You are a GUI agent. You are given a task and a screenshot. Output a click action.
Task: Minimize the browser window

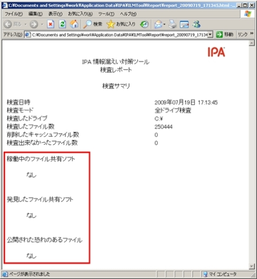pyautogui.click(x=239, y=5)
